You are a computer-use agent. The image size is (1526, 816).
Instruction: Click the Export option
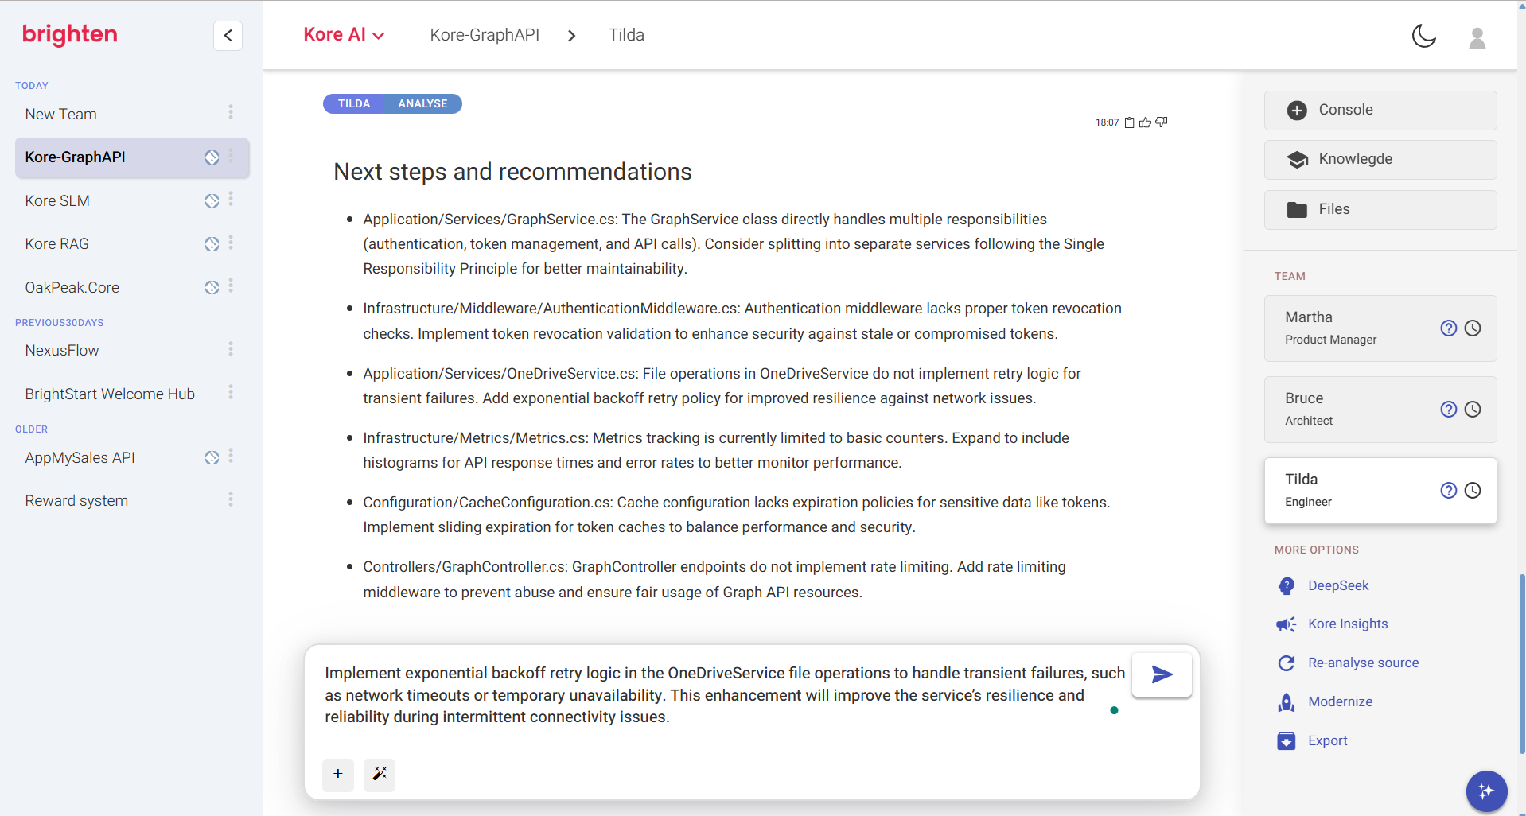pyautogui.click(x=1313, y=740)
